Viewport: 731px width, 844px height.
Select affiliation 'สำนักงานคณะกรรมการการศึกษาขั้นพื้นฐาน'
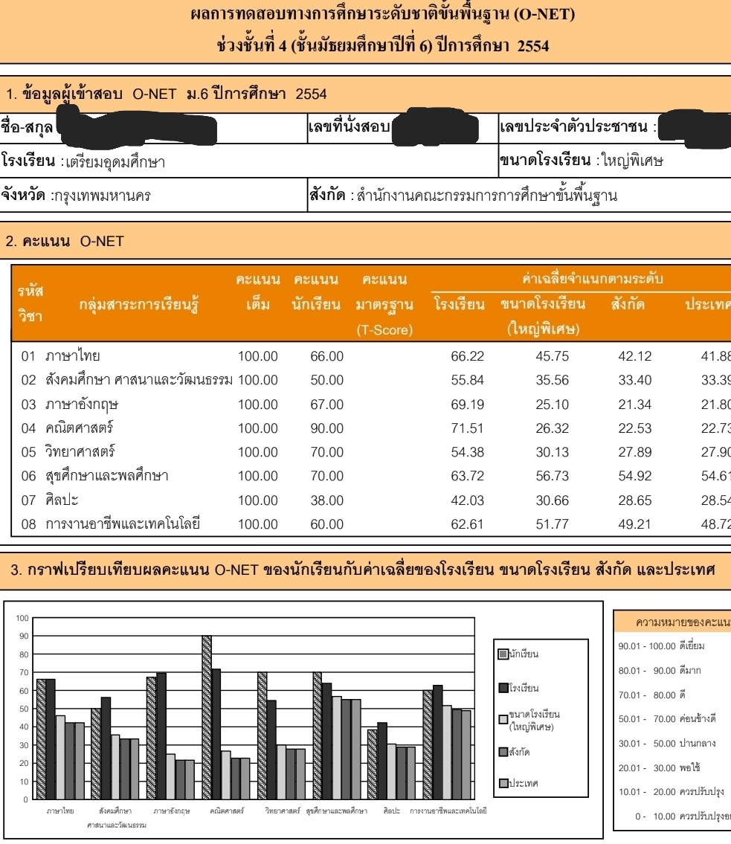(486, 196)
